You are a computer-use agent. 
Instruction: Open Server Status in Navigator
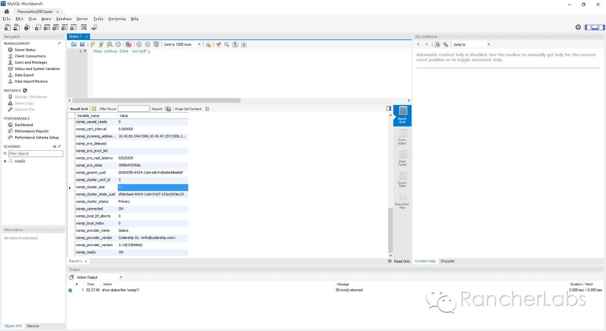(x=25, y=50)
